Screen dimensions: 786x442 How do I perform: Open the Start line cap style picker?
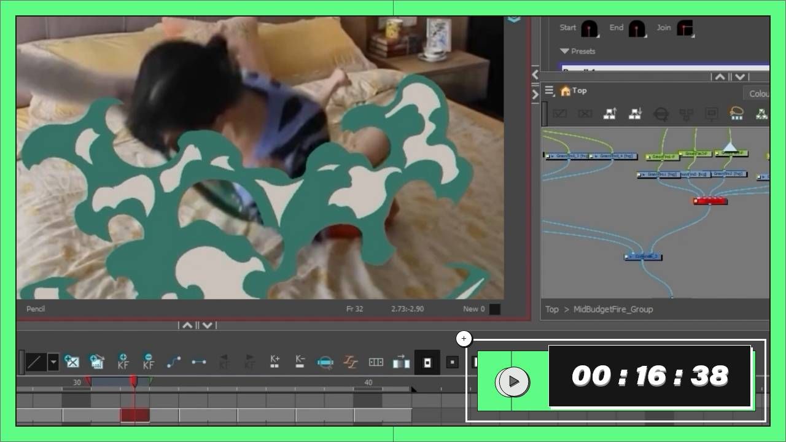click(589, 28)
